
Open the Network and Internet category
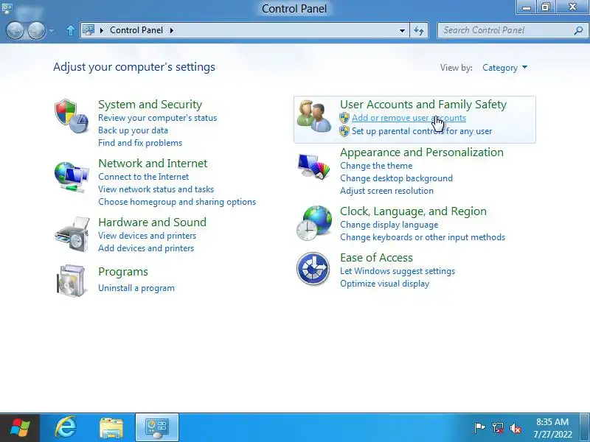coord(153,163)
